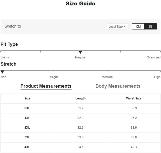
Task: Click the 3XL size cell
Action: [27, 137]
